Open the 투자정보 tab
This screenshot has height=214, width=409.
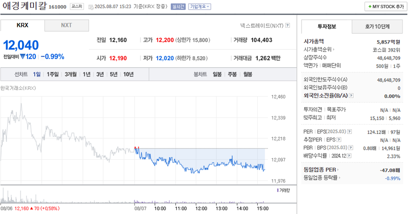coord(327,27)
